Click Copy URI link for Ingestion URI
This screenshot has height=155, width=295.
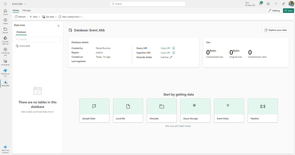pyautogui.click(x=165, y=53)
